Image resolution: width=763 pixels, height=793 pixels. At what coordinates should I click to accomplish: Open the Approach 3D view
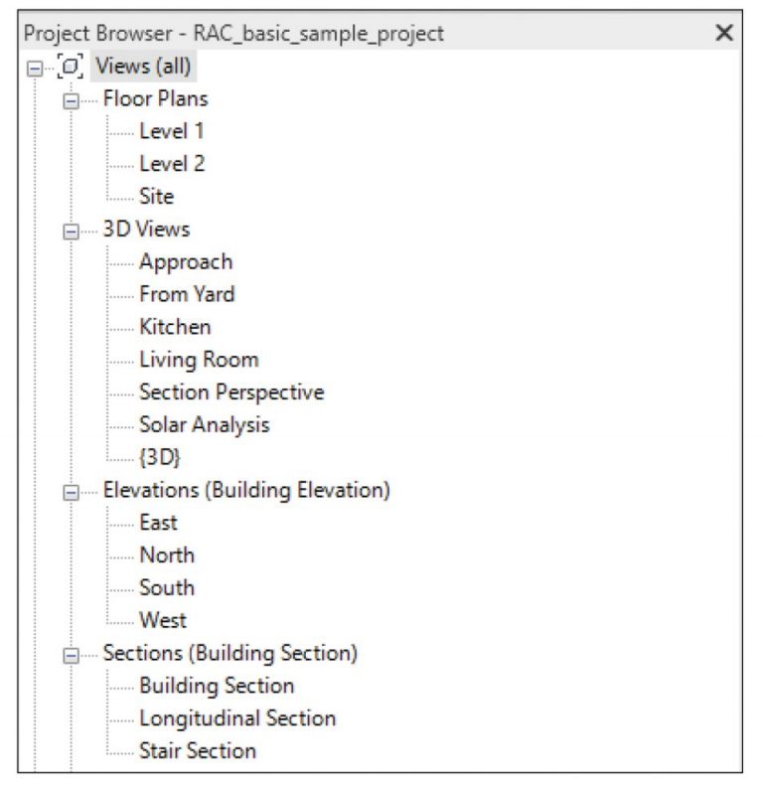tap(186, 262)
